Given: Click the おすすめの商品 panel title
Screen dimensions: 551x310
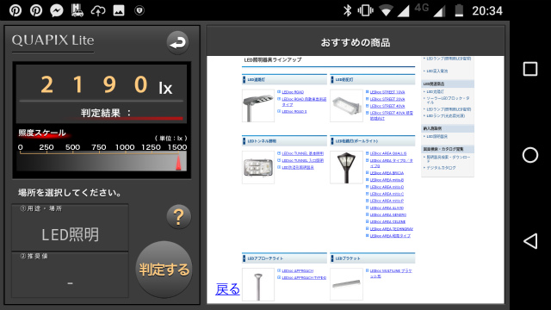Looking at the screenshot, I should (x=356, y=43).
